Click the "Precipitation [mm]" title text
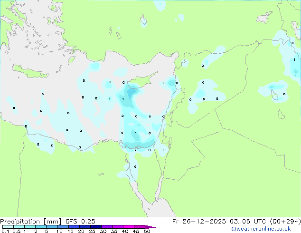Viewport: 301px width, 233px height. (30, 222)
